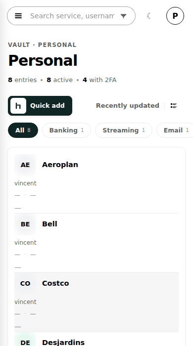Select the Email filter chip
The width and height of the screenshot is (193, 346).
pyautogui.click(x=176, y=130)
